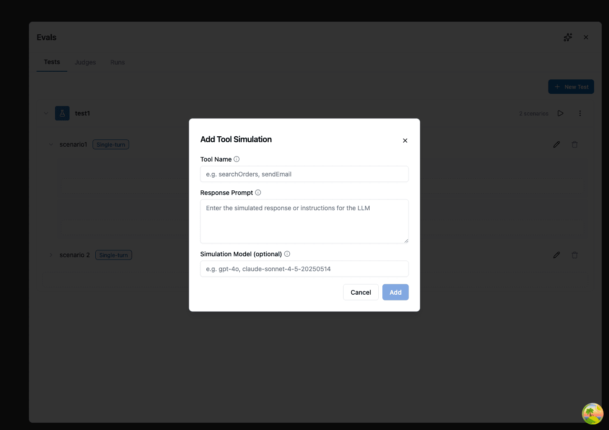609x430 pixels.
Task: Switch to the Judges tab
Action: pyautogui.click(x=85, y=62)
